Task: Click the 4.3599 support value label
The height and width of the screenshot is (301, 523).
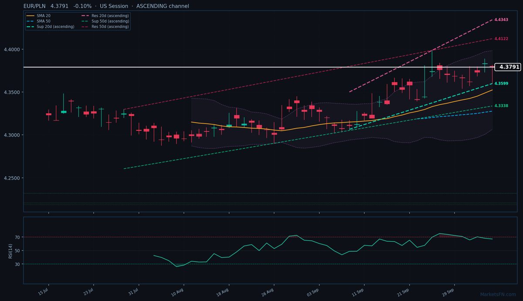Action: click(501, 83)
